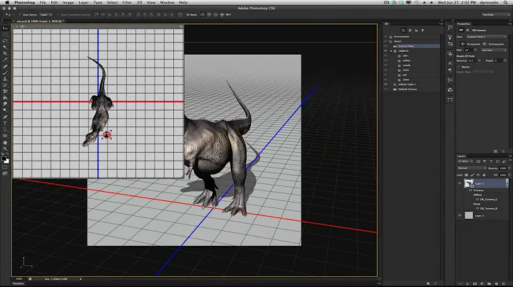513x287 pixels.
Task: Click the 3D Pan mode icon
Action: pyautogui.click(x=215, y=15)
